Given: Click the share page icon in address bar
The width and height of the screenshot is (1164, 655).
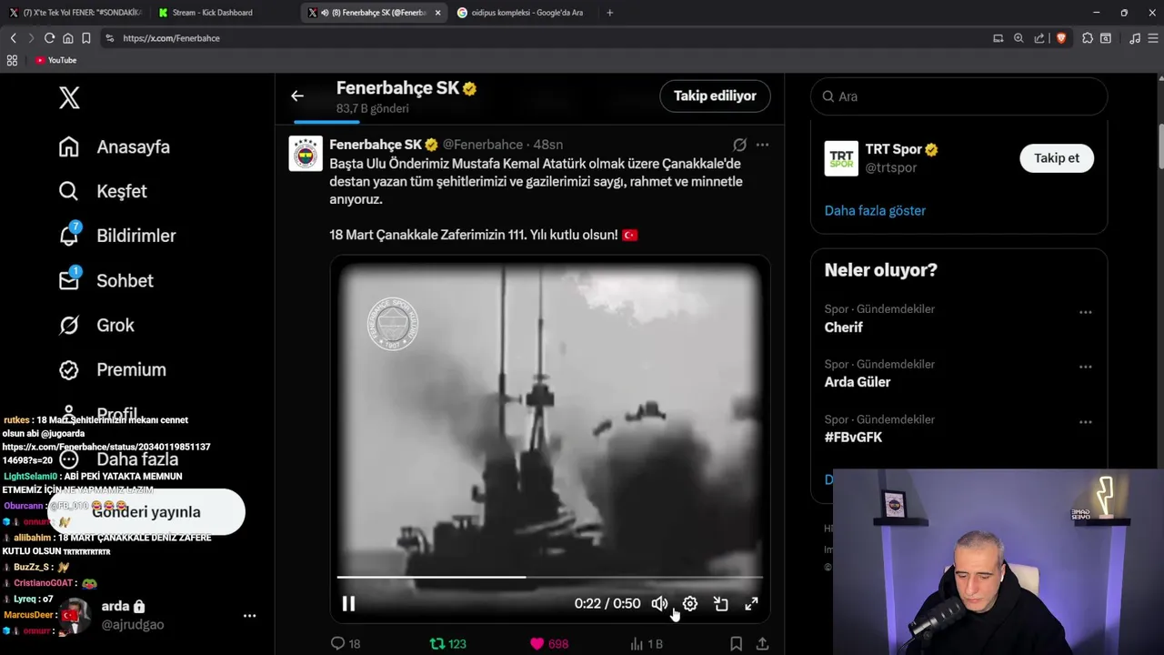Looking at the screenshot, I should pos(1039,38).
